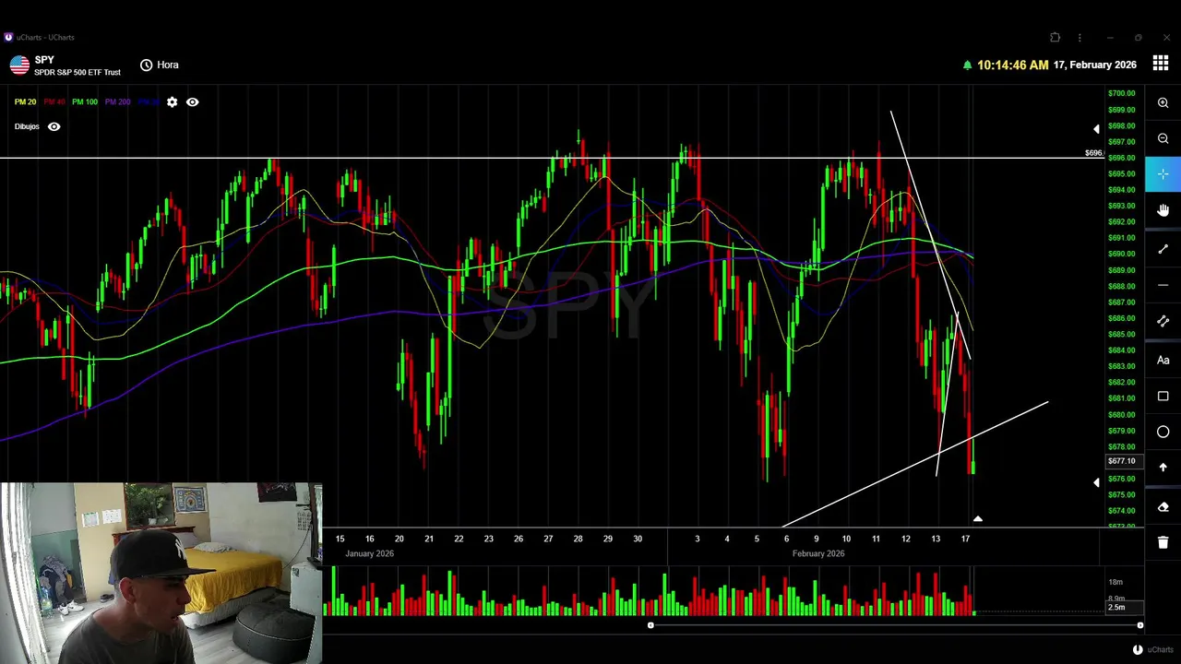Select the eraser tool
Screen dimensions: 1181x664
point(1163,507)
